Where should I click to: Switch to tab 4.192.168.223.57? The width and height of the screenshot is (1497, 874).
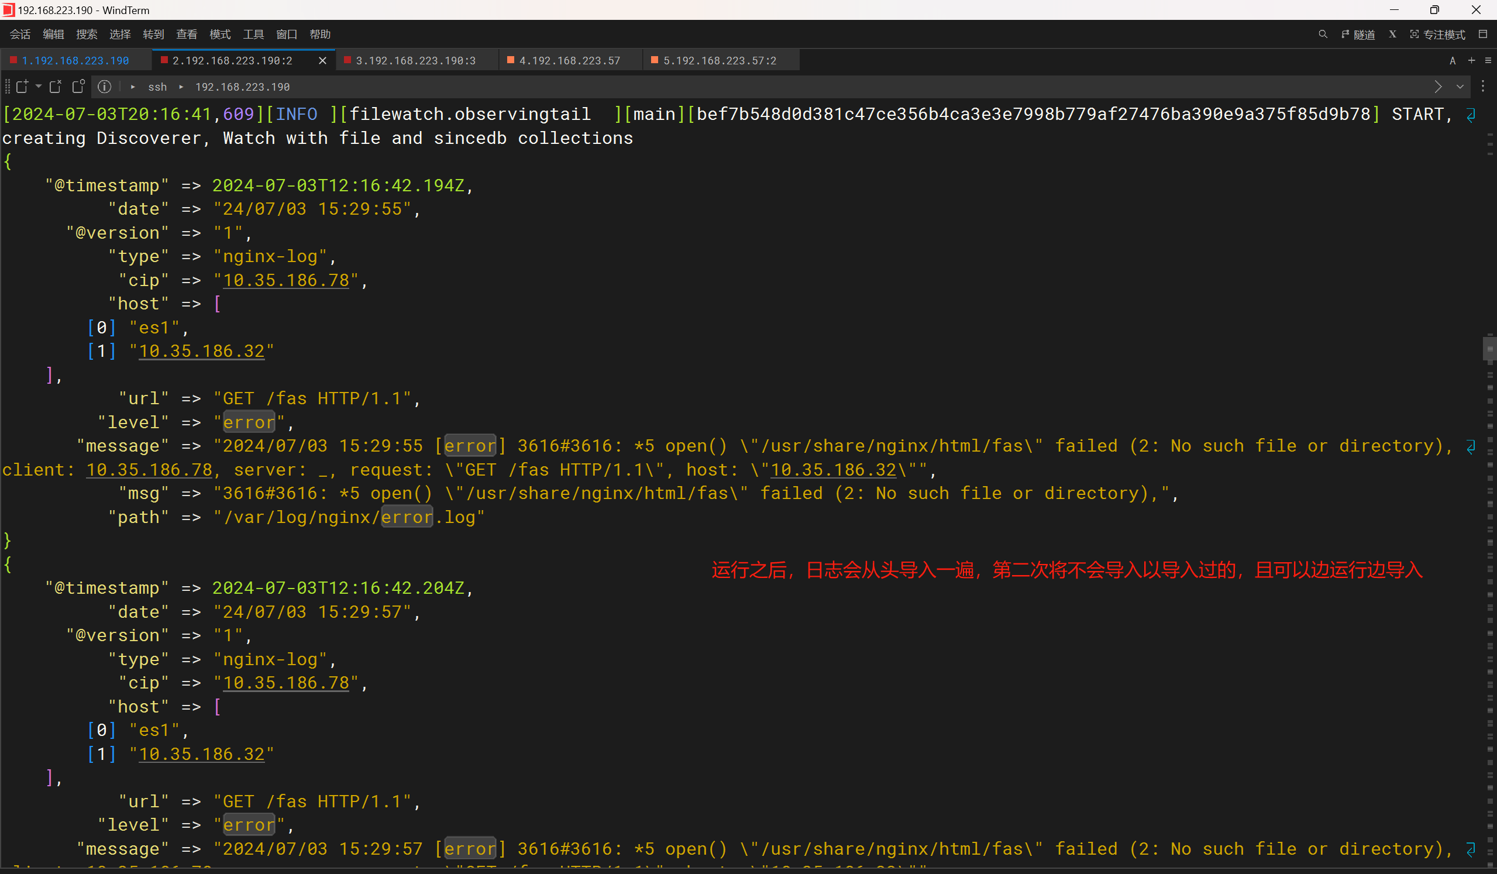pyautogui.click(x=569, y=61)
